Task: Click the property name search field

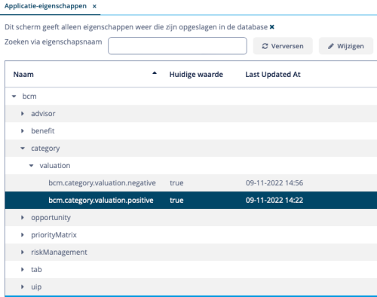Action: tap(177, 46)
